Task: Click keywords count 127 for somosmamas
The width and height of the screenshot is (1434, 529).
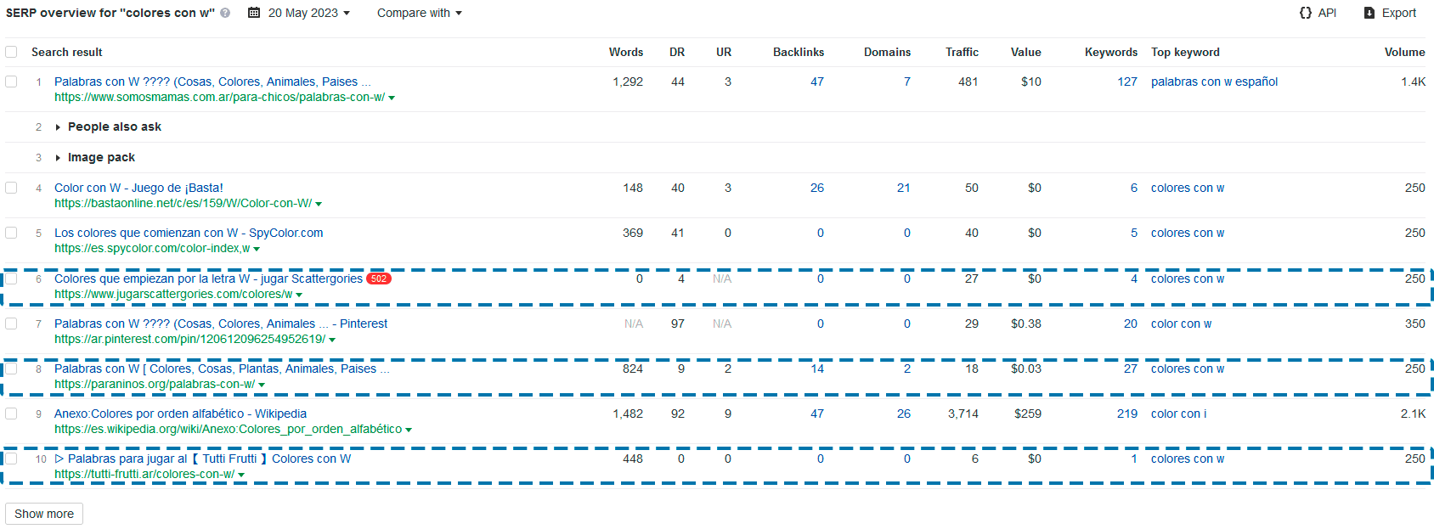Action: pyautogui.click(x=1127, y=82)
